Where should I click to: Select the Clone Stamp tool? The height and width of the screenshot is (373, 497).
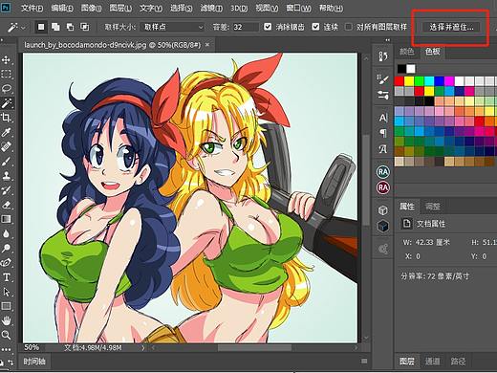coord(7,176)
